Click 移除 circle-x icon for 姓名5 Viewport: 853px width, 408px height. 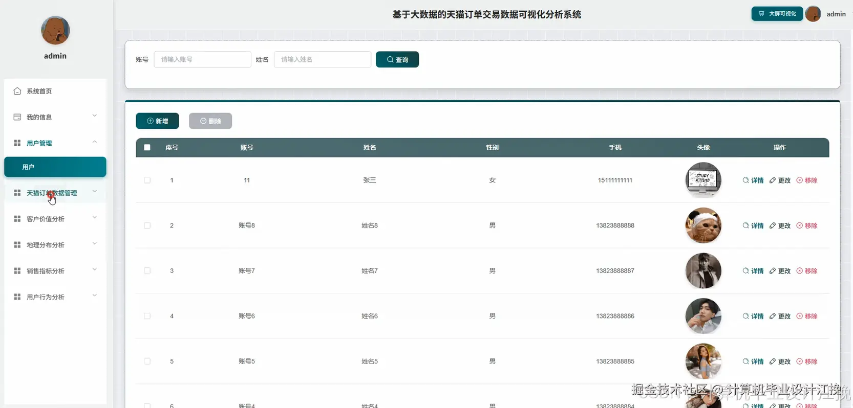800,361
